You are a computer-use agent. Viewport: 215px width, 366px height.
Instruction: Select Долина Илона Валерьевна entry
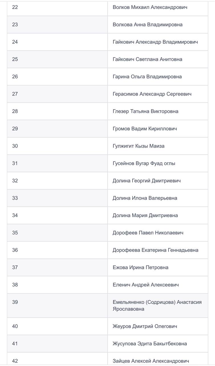pos(145,198)
